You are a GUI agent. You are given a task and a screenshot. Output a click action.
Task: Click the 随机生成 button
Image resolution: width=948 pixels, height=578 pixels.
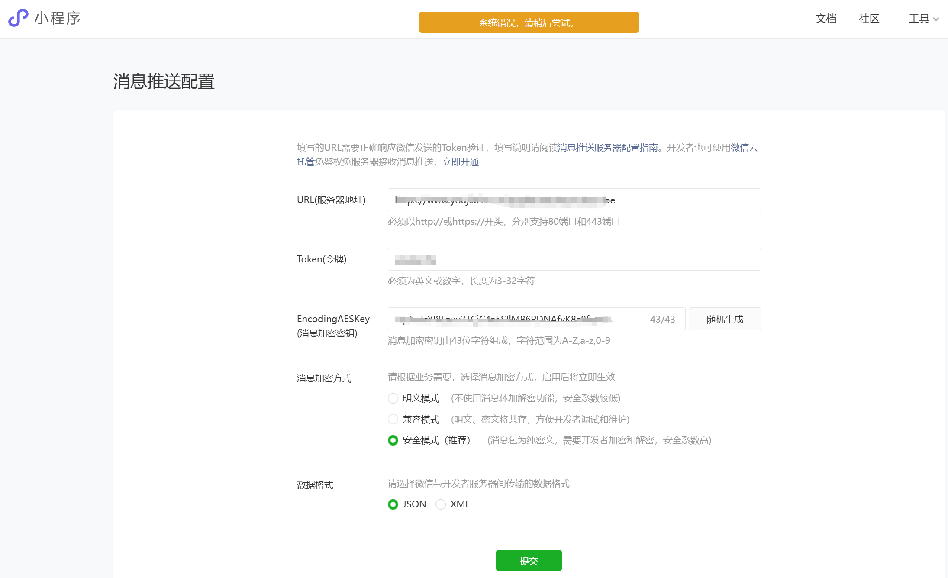coord(725,319)
